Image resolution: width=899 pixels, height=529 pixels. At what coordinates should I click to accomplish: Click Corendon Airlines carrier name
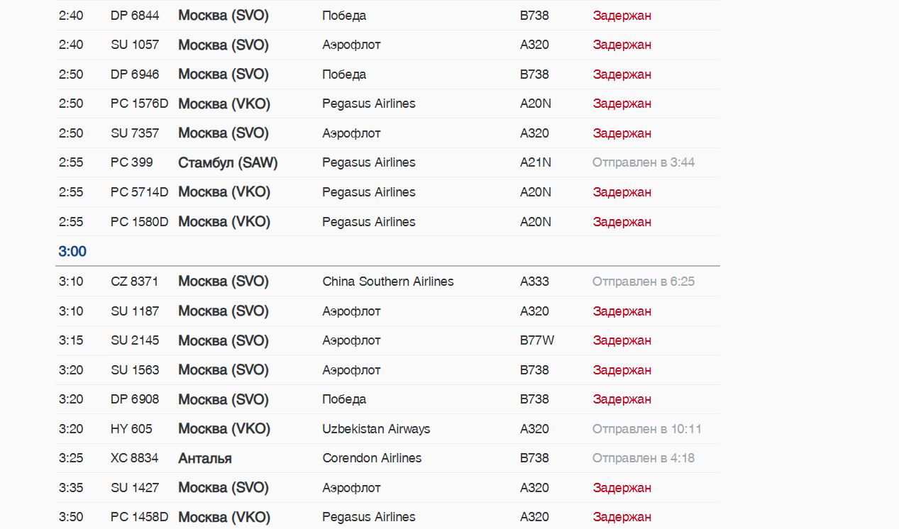pyautogui.click(x=372, y=458)
